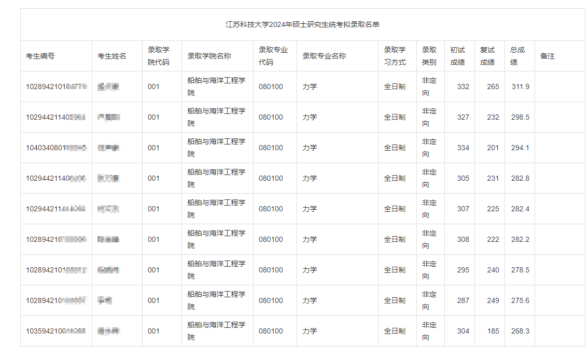Select the 考生姓名 column header
This screenshot has height=347, width=588.
[x=112, y=56]
